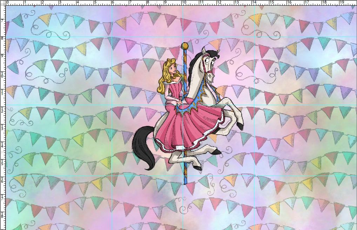Click the horse's black tail
Viewport: 357px width, 230px height.
(144, 147)
